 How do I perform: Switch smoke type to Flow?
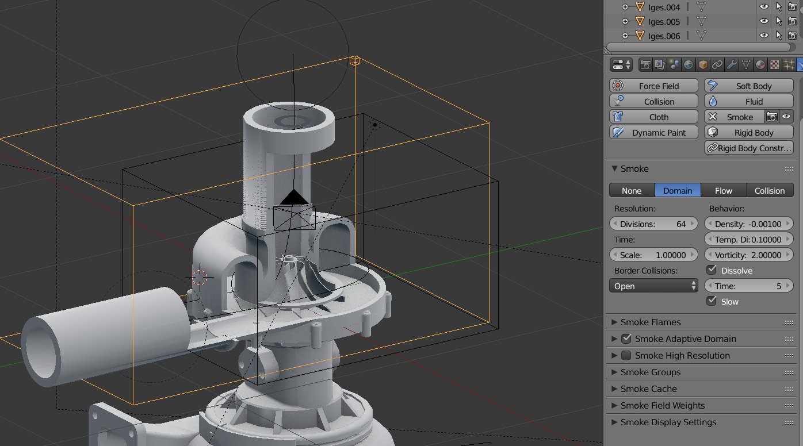pos(724,190)
